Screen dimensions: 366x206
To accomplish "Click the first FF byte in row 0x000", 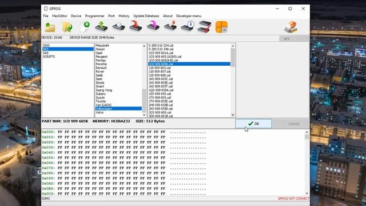I will [x=60, y=132].
